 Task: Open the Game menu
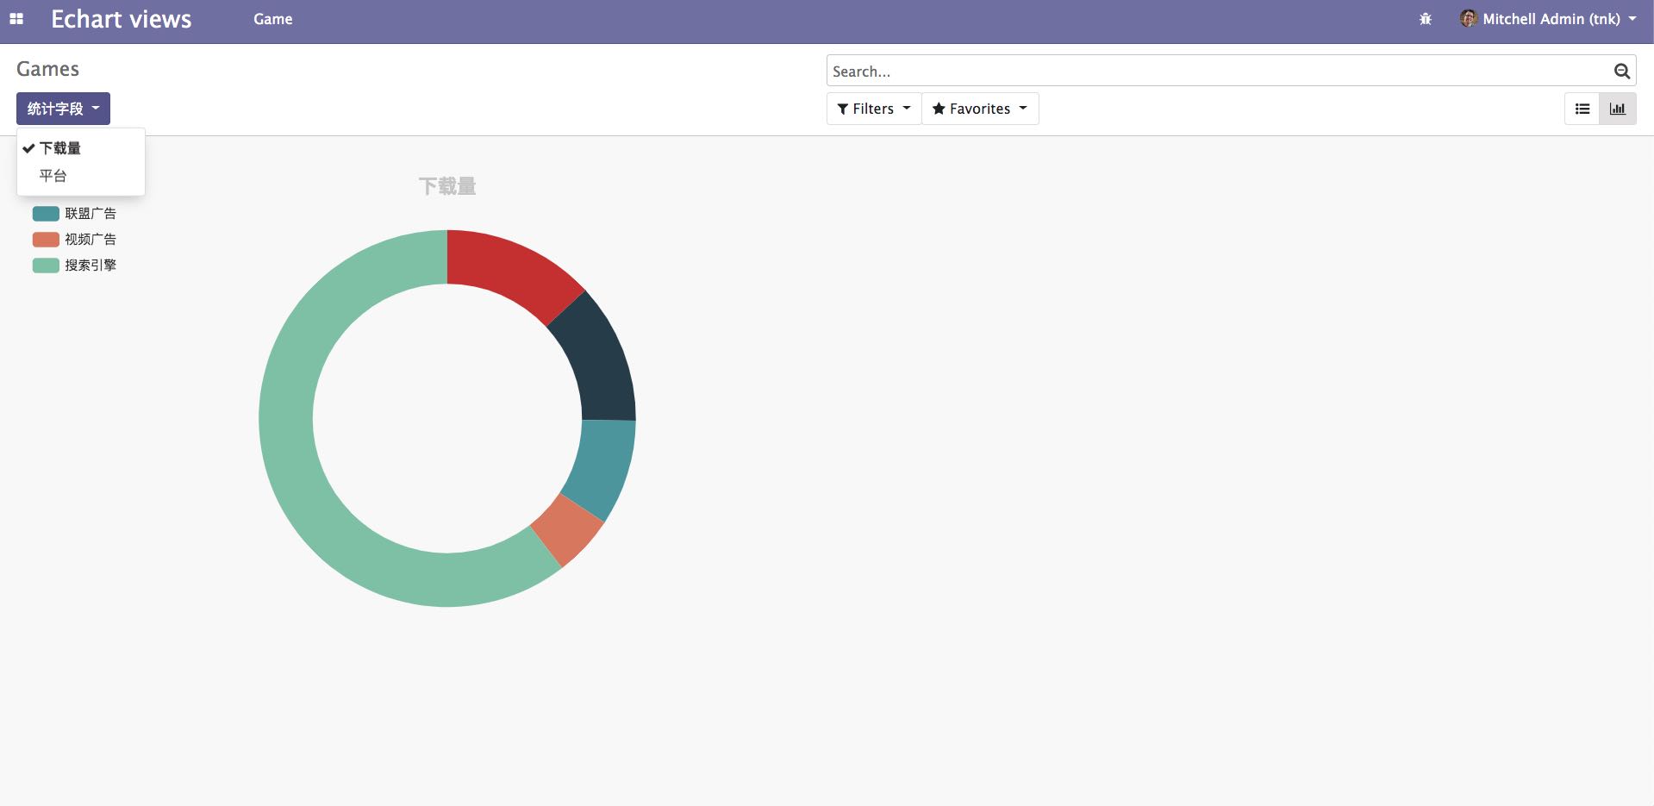coord(272,19)
